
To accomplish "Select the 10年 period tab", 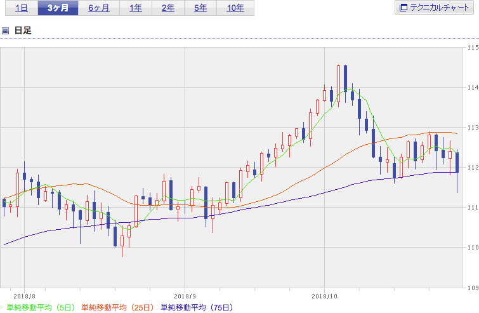I will (x=235, y=8).
